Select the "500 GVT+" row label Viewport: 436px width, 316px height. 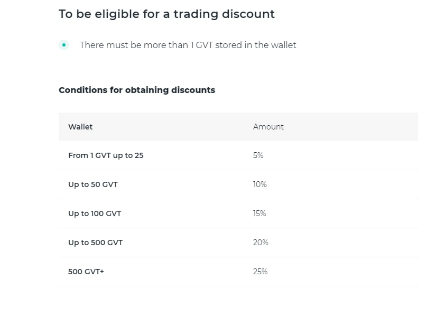[86, 272]
